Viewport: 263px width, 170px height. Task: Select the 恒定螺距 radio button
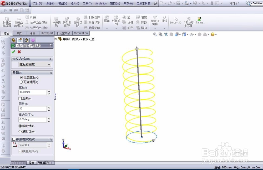coord(21,77)
